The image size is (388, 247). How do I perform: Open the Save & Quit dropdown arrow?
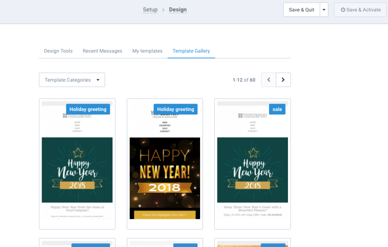[x=324, y=9]
